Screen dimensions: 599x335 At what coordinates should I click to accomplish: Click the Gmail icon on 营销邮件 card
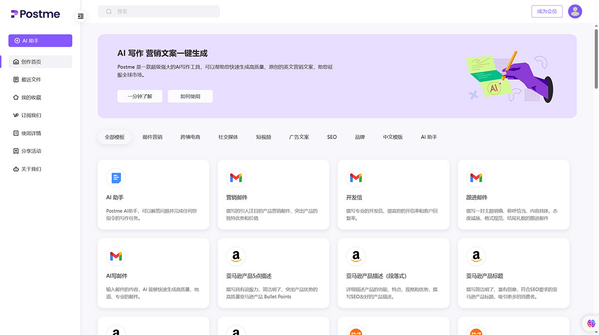[236, 177]
